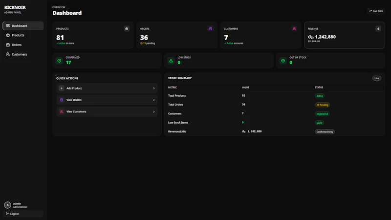
Task: Click the Status column header
Action: (319, 88)
